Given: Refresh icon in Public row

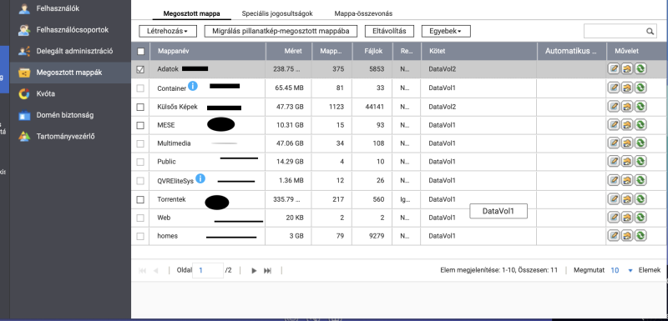Looking at the screenshot, I should click(x=640, y=162).
